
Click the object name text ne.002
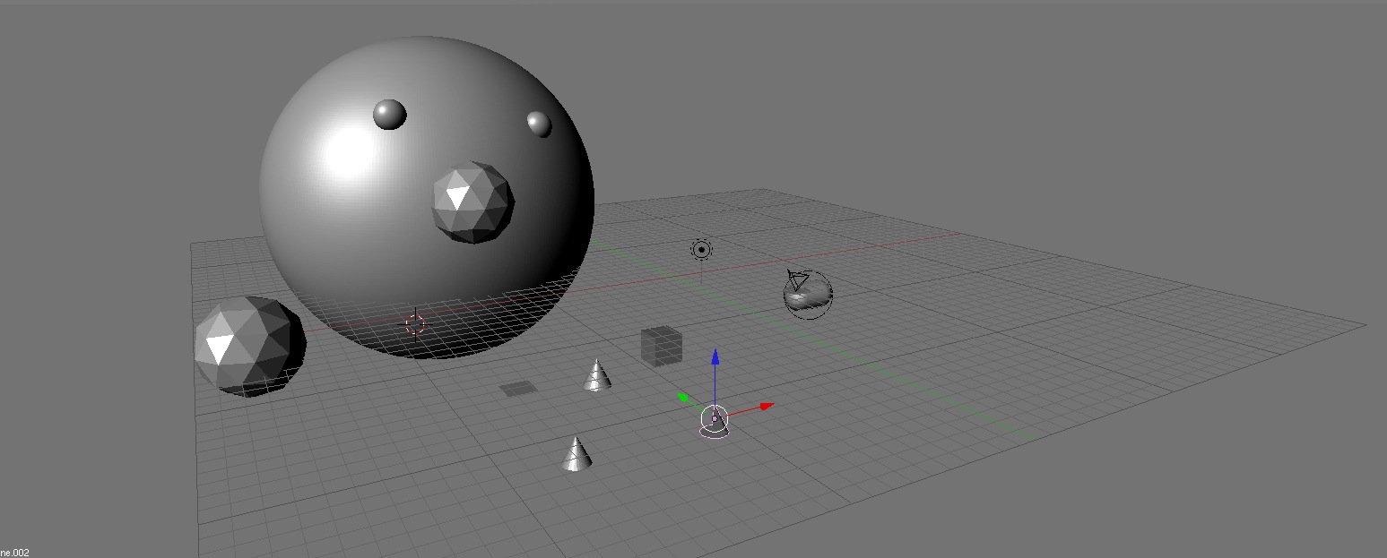coord(15,552)
